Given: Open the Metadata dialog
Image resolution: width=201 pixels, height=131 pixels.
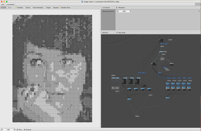Looking at the screenshot, I should click(x=121, y=8).
